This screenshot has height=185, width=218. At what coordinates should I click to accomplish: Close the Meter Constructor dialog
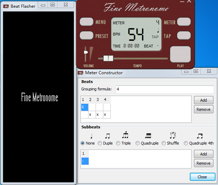coord(202,177)
